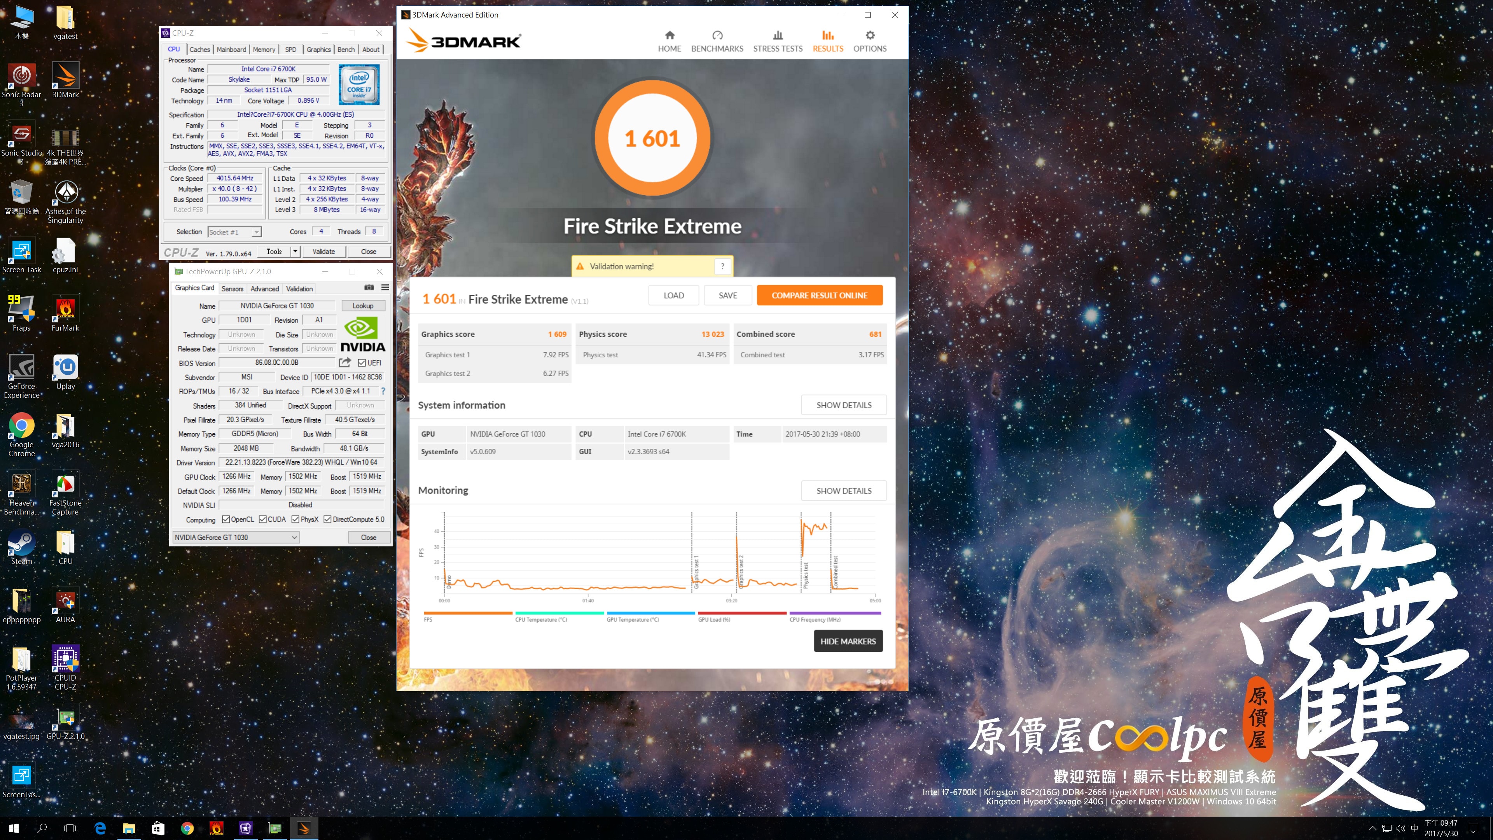The image size is (1493, 840).
Task: Open AURA desktop icon
Action: click(x=65, y=605)
